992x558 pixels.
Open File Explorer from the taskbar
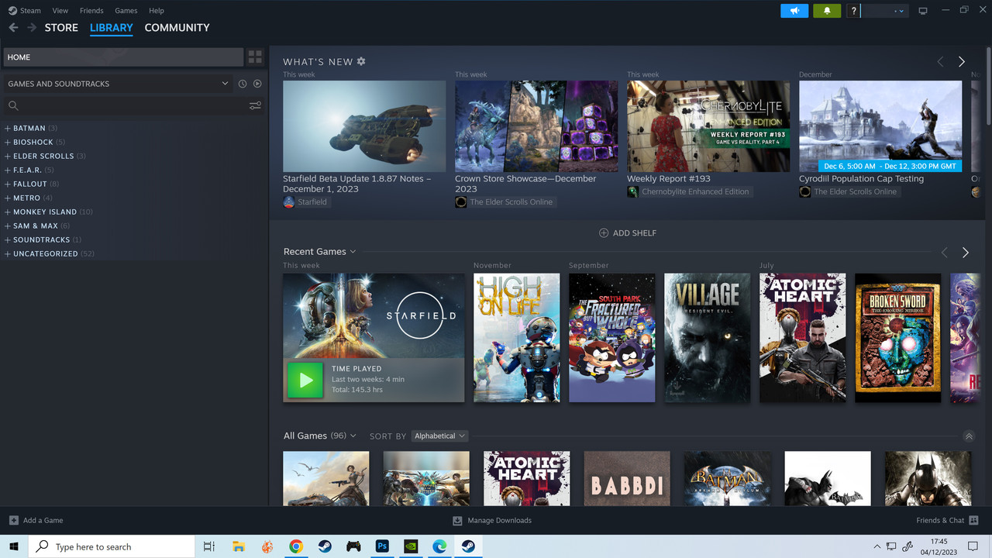pos(239,546)
